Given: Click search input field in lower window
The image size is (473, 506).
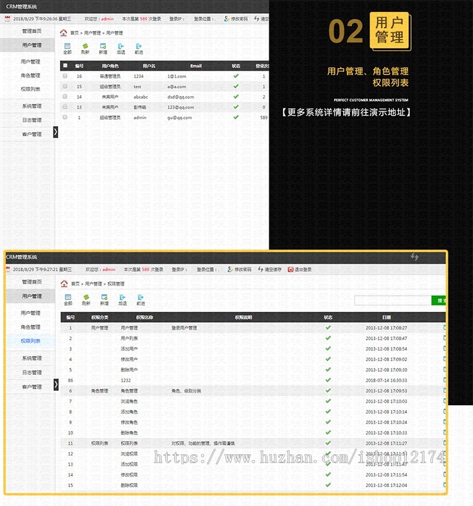Looking at the screenshot, I should point(393,301).
